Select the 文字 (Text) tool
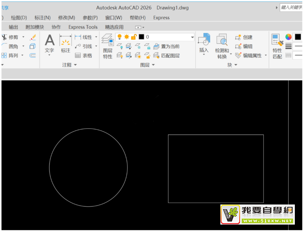 point(50,41)
